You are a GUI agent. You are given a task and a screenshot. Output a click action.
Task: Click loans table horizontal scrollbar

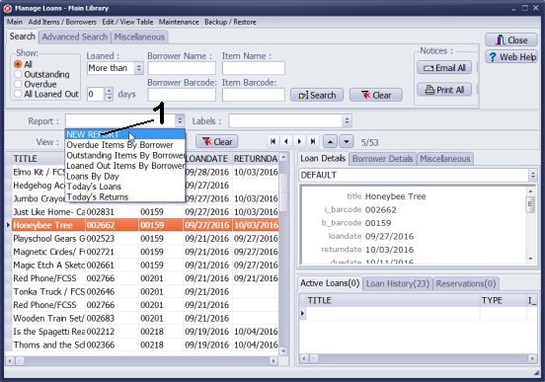click(142, 361)
